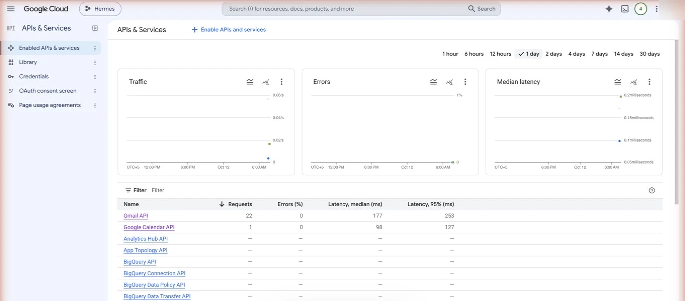Viewport: 685px width, 301px height.
Task: Select the 14 days time range
Action: (x=624, y=54)
